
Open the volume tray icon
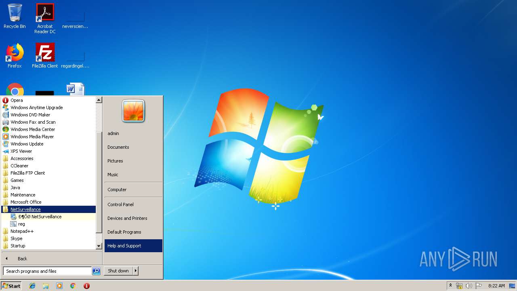tap(469, 286)
